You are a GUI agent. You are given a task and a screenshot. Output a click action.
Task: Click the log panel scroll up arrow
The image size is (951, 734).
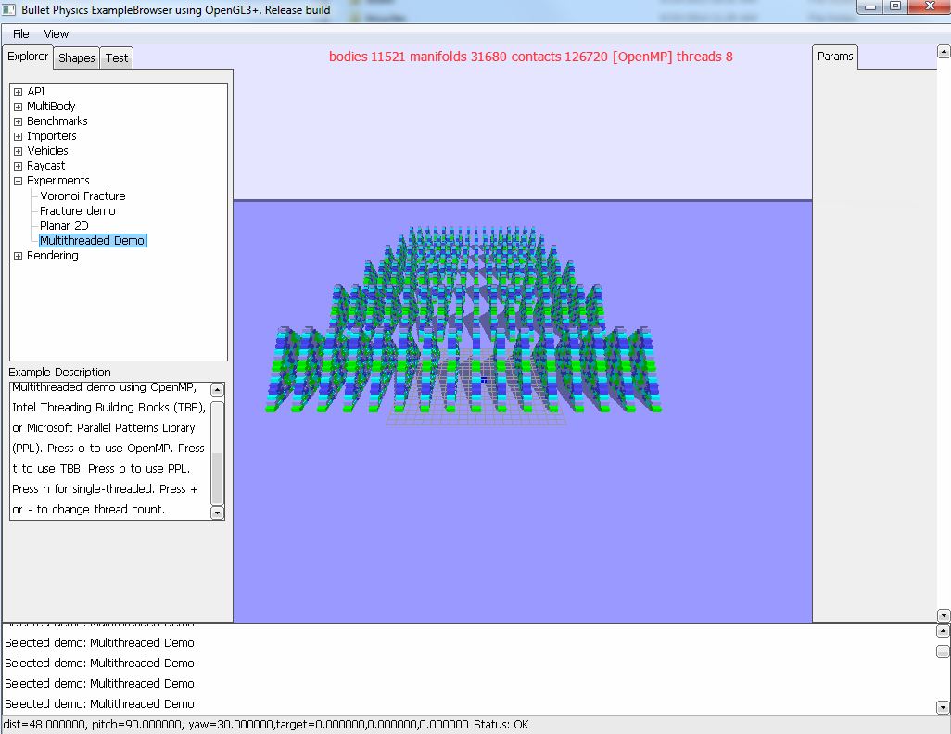[x=943, y=631]
